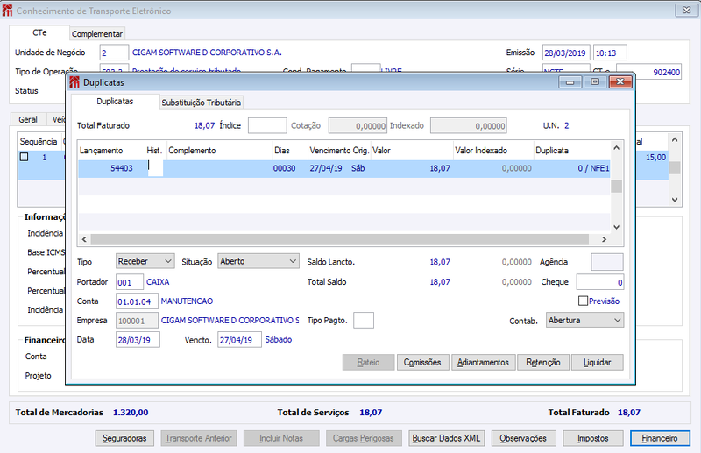The image size is (701, 453).
Task: Click the duplicatas grid scroll down arrow
Action: [x=617, y=227]
